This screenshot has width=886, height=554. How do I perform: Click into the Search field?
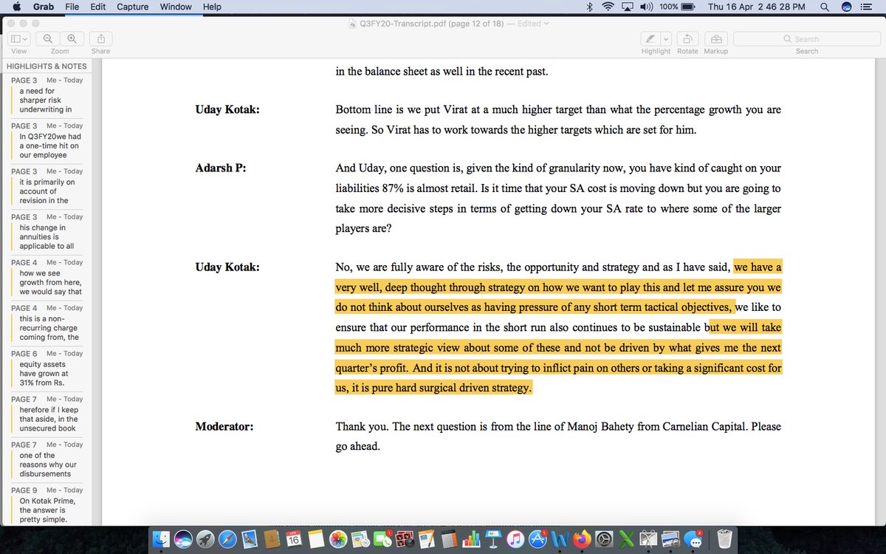pyautogui.click(x=806, y=39)
